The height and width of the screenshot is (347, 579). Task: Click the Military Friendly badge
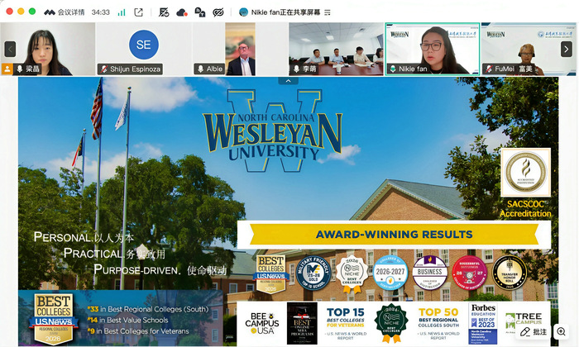point(313,273)
